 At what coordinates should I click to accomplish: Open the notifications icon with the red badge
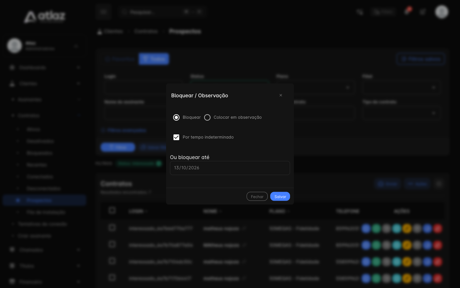pyautogui.click(x=407, y=12)
